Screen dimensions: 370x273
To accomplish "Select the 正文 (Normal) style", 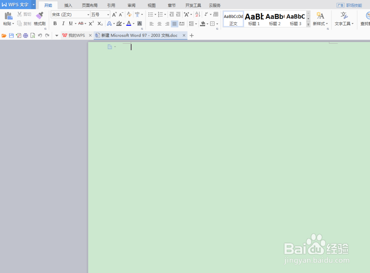I will (x=233, y=19).
